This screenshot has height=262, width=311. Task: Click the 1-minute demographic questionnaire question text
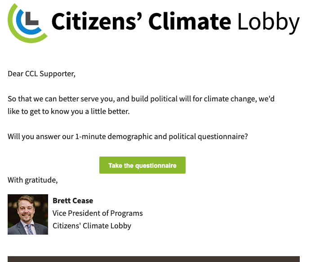128,137
